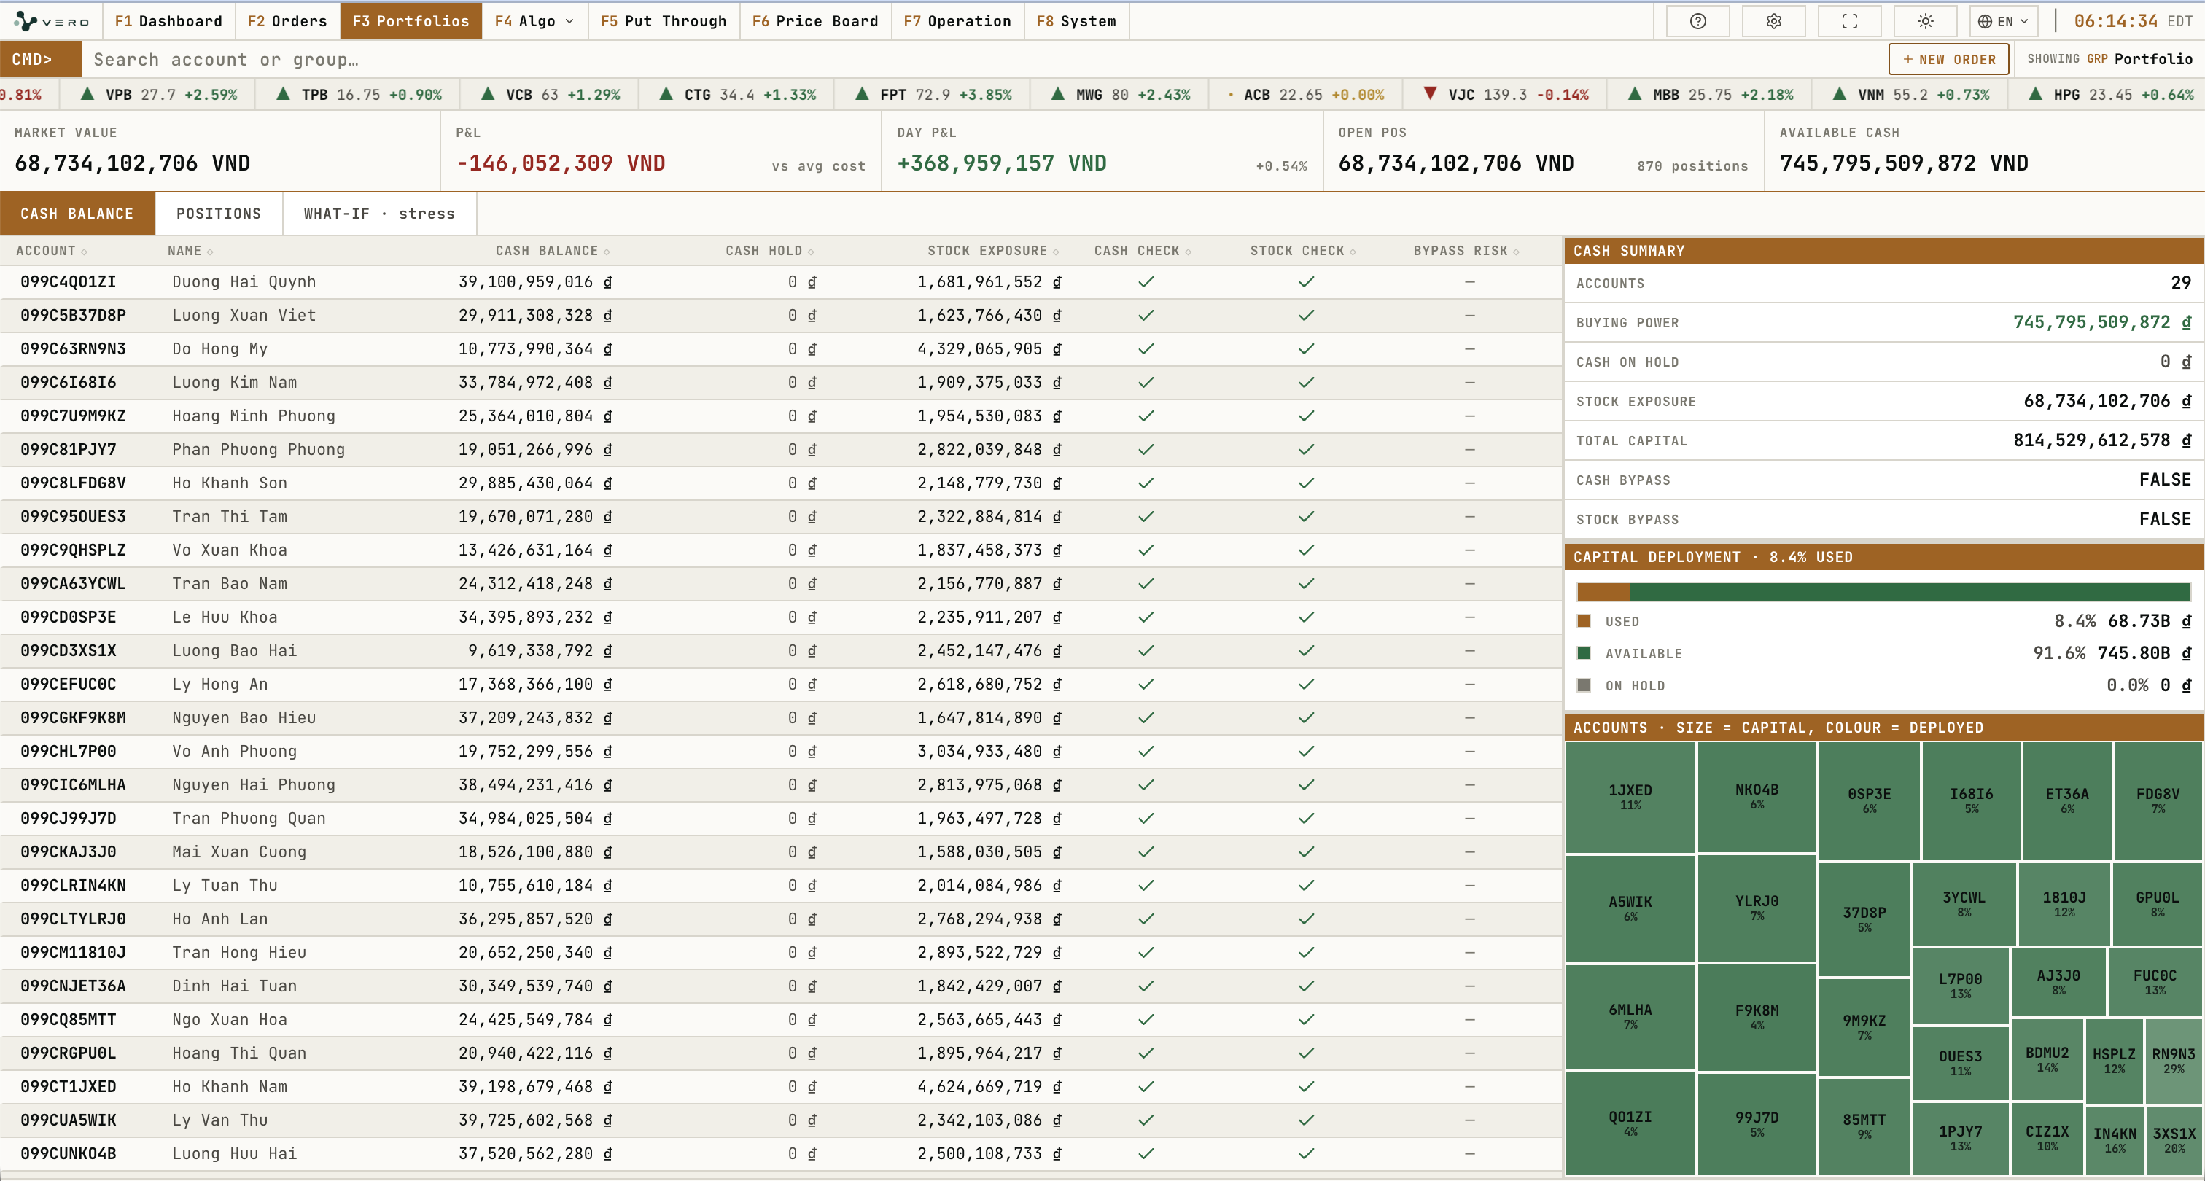Switch to CASH BALANCE tab
This screenshot has width=2205, height=1181.
click(x=77, y=214)
